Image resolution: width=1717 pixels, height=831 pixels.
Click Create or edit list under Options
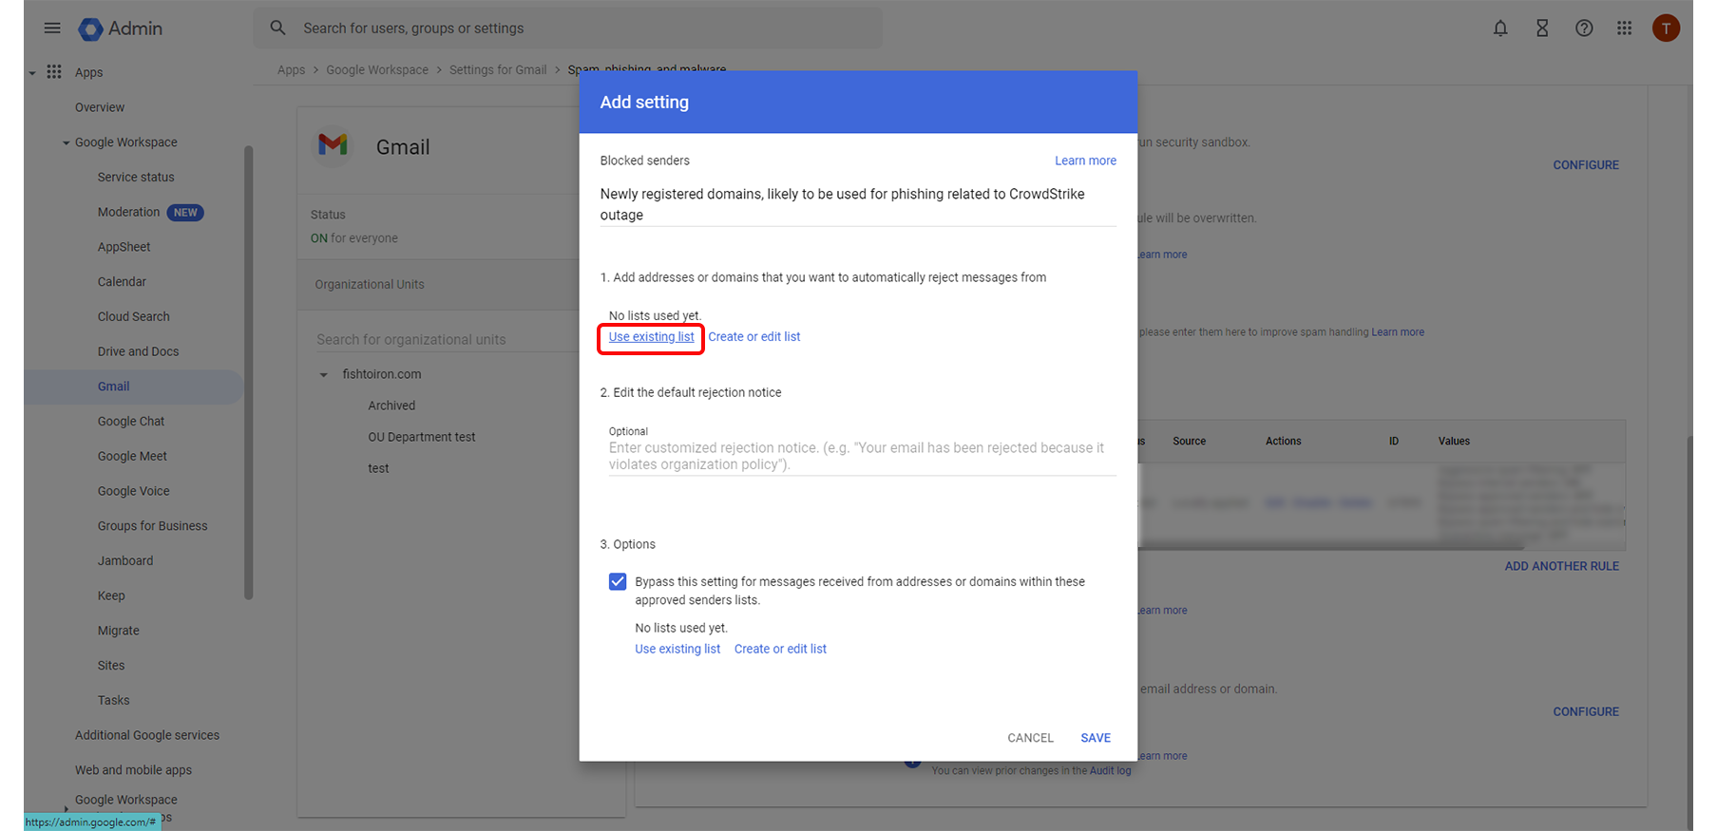point(780,649)
